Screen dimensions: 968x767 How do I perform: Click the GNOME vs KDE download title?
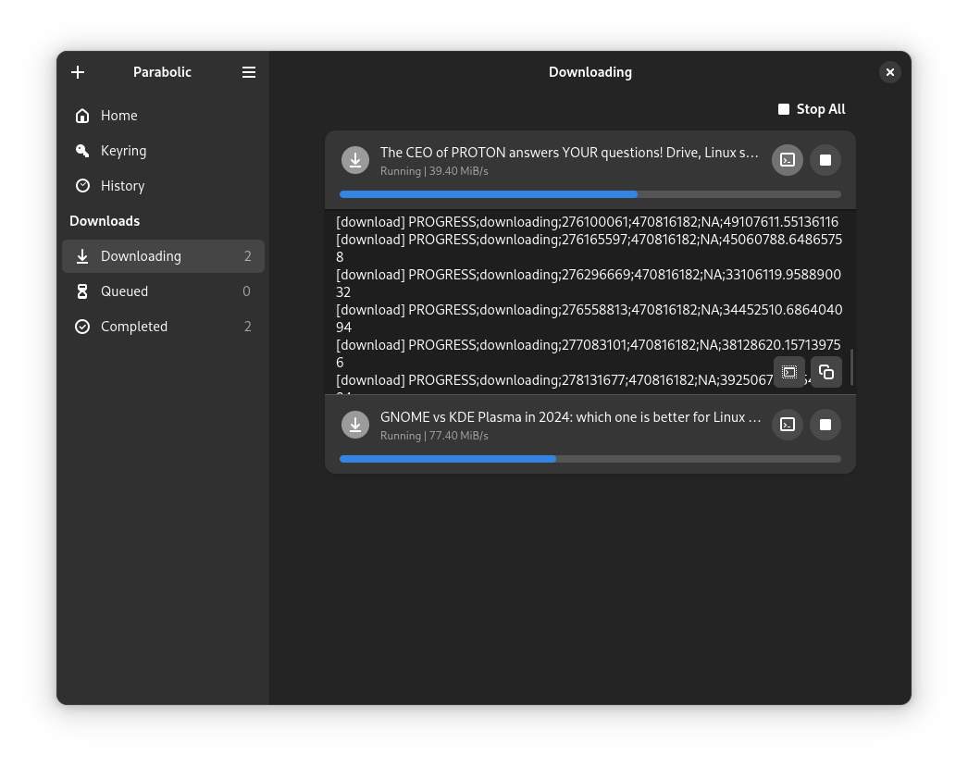pos(569,417)
